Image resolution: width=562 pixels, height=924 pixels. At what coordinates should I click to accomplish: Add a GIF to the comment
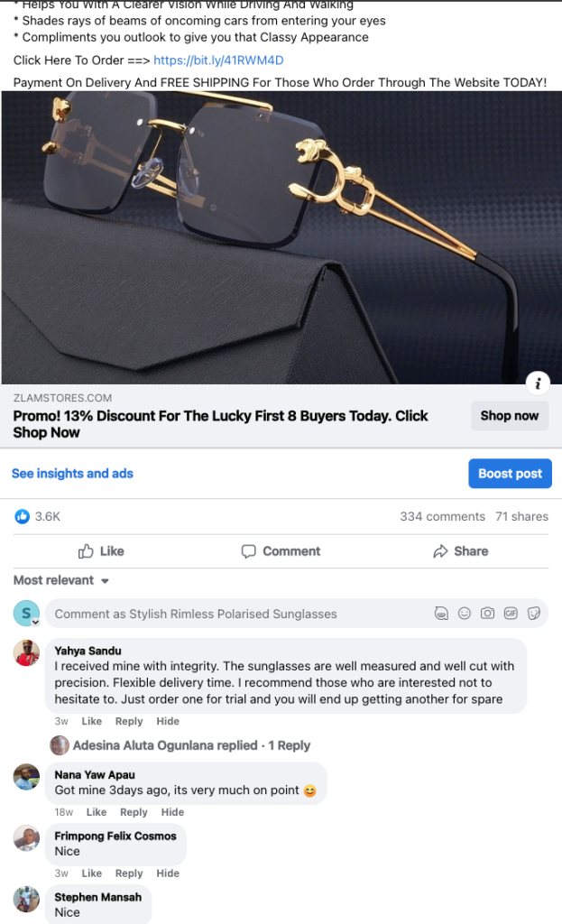[x=511, y=614]
